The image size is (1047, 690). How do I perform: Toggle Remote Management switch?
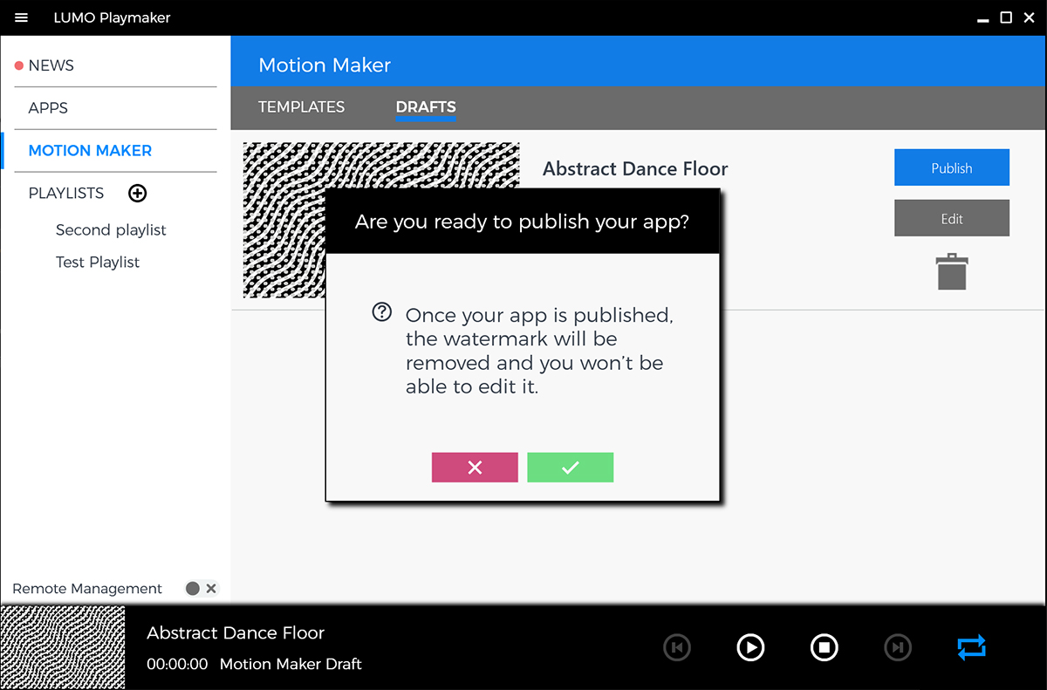point(202,589)
